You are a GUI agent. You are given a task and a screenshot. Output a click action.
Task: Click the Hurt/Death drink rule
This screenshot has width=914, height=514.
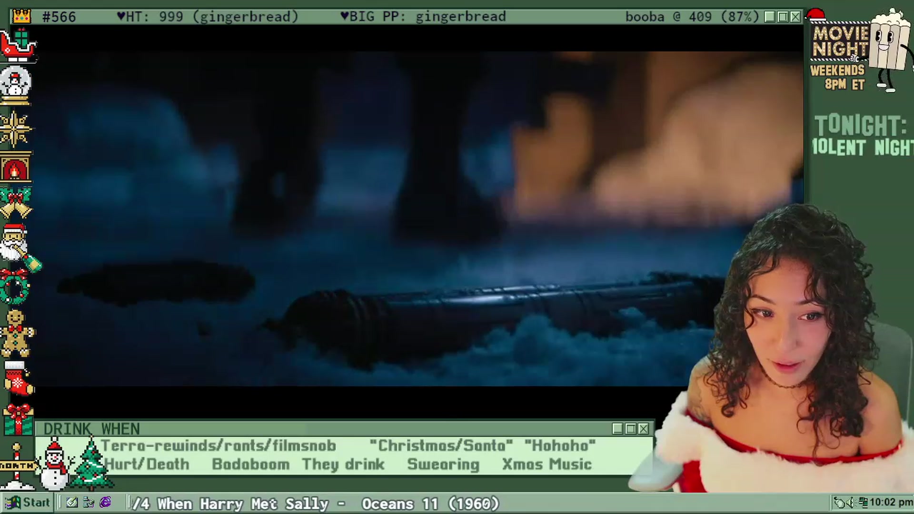coord(146,464)
